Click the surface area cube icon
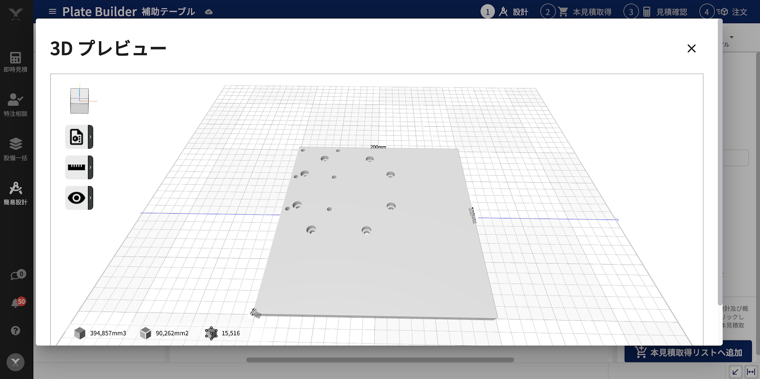 [x=145, y=333]
